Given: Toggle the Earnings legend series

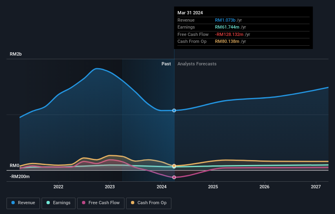Looking at the screenshot, I should click(x=58, y=203).
